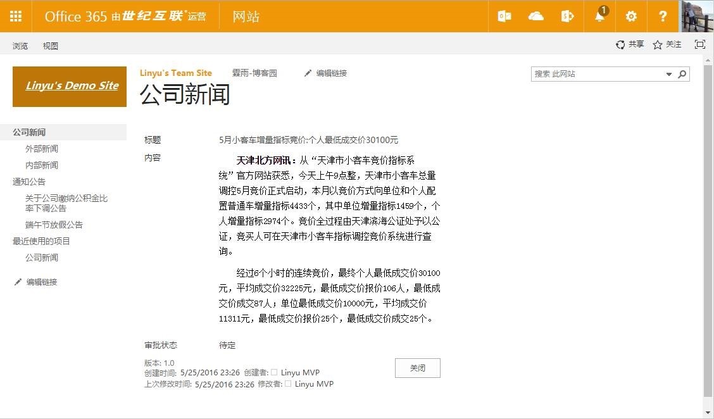Click the 网站 header title

pos(246,17)
